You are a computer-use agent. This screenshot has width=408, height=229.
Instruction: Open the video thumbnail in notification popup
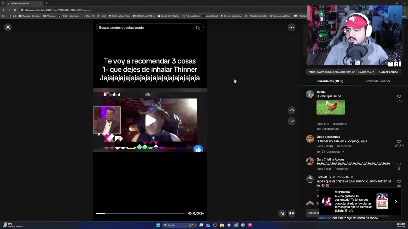point(382,201)
